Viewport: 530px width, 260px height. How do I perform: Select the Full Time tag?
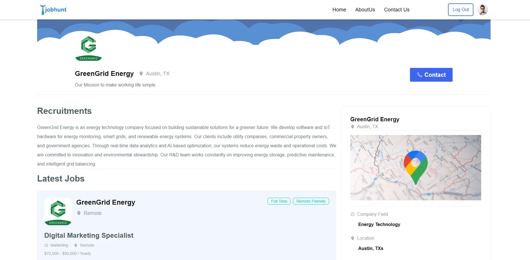coord(279,201)
